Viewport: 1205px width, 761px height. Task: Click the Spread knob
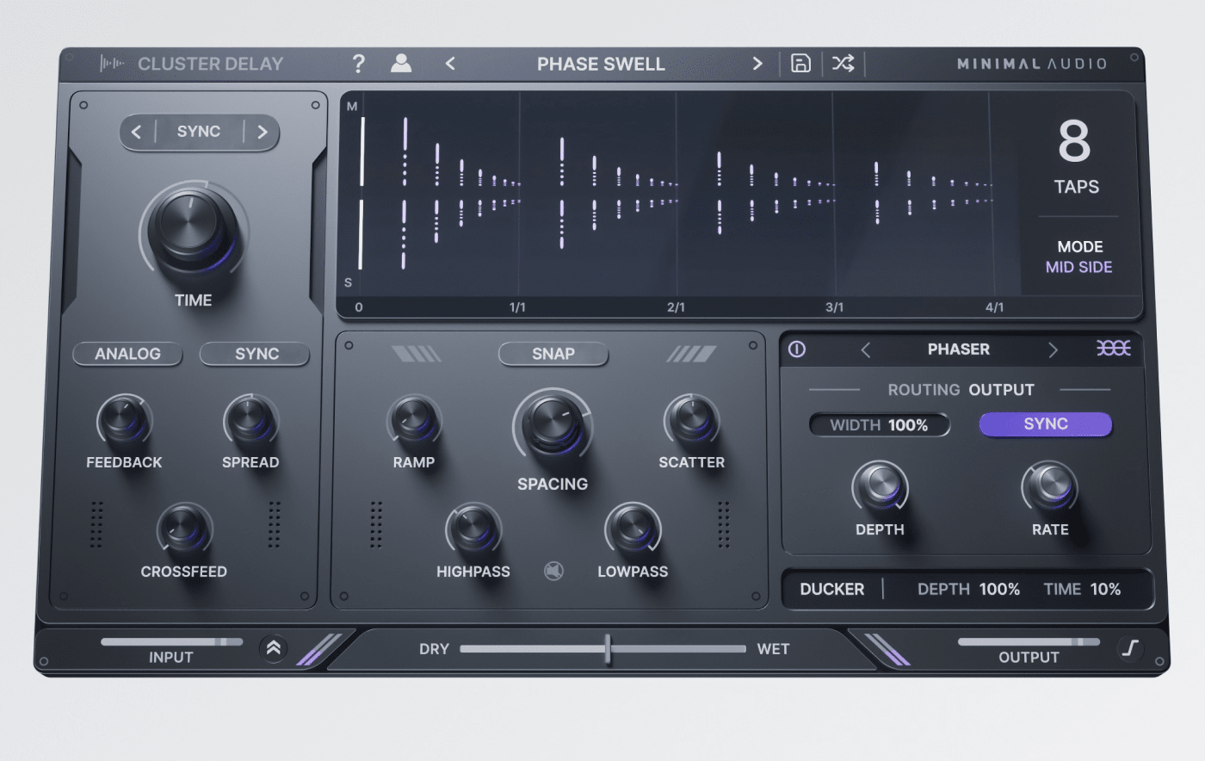point(250,422)
